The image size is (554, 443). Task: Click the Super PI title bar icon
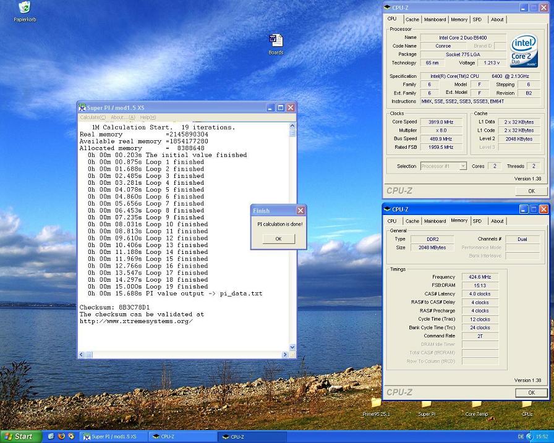pos(82,108)
